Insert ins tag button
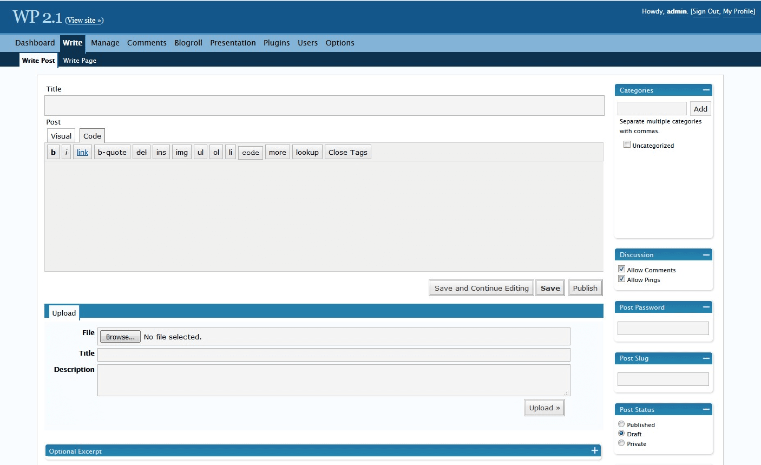 pyautogui.click(x=161, y=152)
